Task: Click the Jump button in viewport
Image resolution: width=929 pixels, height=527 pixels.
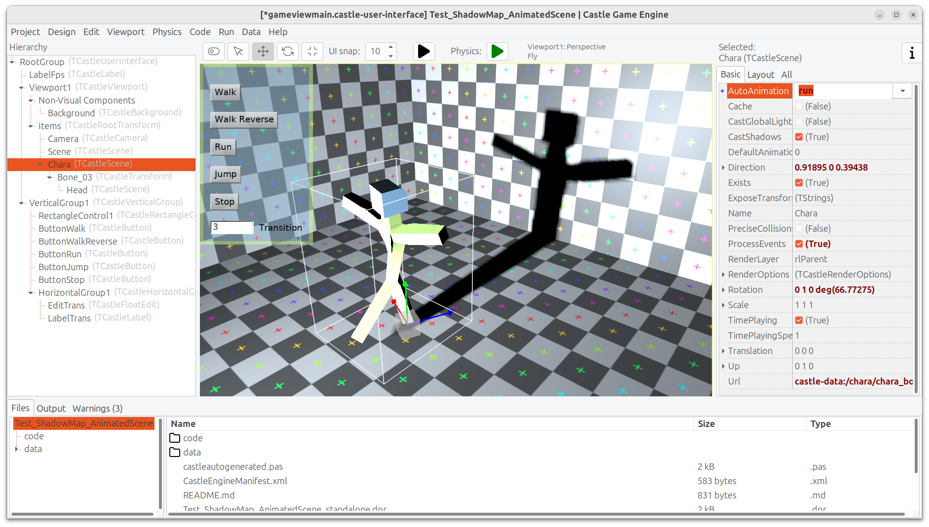Action: 225,174
